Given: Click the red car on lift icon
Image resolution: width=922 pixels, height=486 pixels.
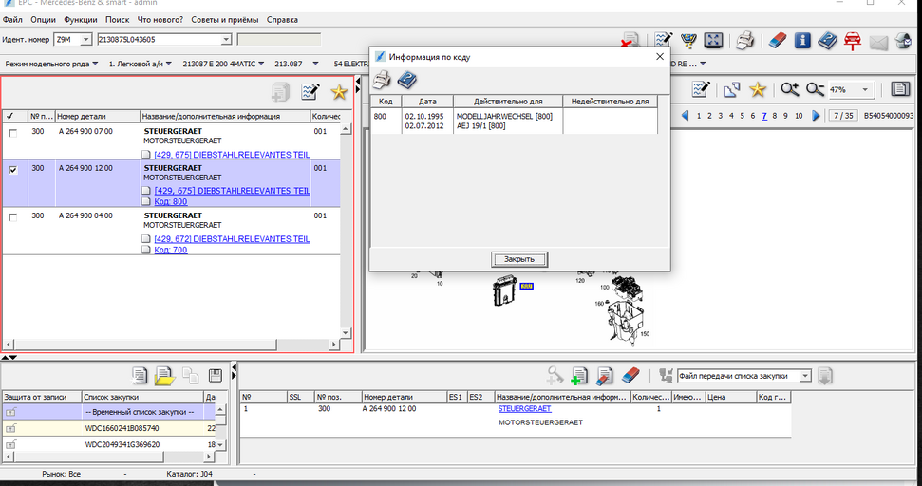Looking at the screenshot, I should point(853,41).
